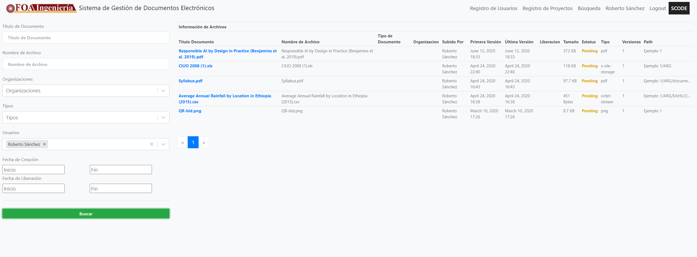Click the x-ole-storage type cell
This screenshot has width=697, height=257.
click(608, 69)
